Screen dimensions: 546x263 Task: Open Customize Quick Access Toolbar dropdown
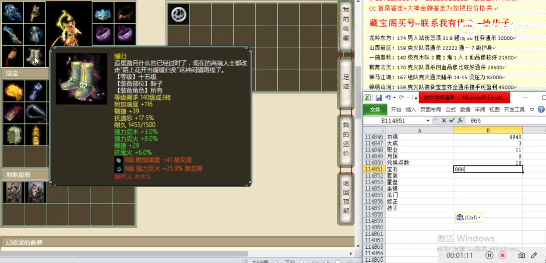click(x=415, y=98)
